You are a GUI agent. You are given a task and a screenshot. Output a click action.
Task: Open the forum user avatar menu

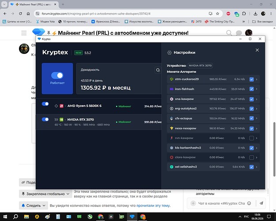coord(249,33)
